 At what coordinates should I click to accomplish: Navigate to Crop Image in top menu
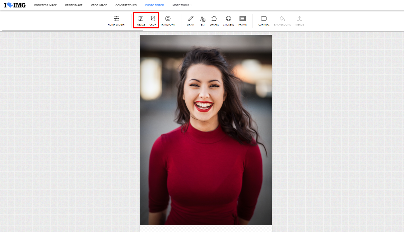(x=99, y=5)
